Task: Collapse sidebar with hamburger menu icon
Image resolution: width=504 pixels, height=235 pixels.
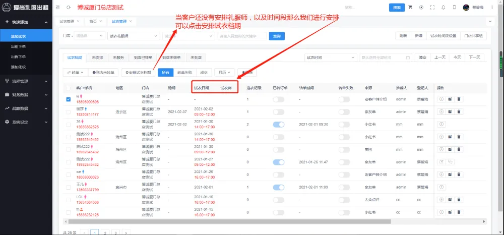Action: 59,8
